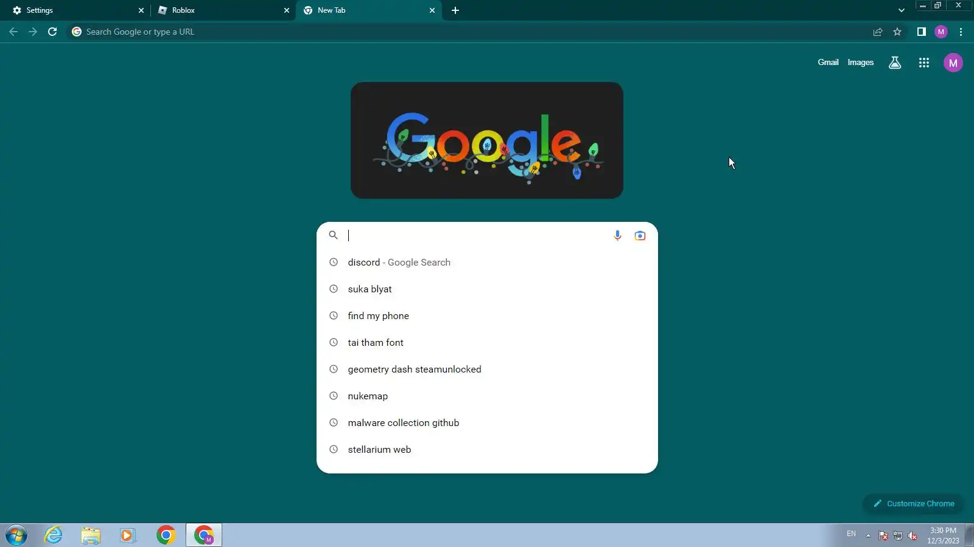Open Windows Media Player from taskbar

[127, 535]
